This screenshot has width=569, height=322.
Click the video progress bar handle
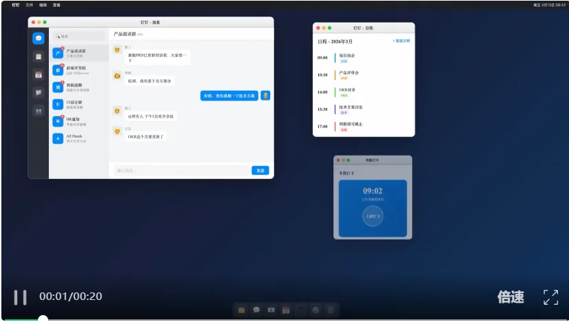tap(43, 319)
